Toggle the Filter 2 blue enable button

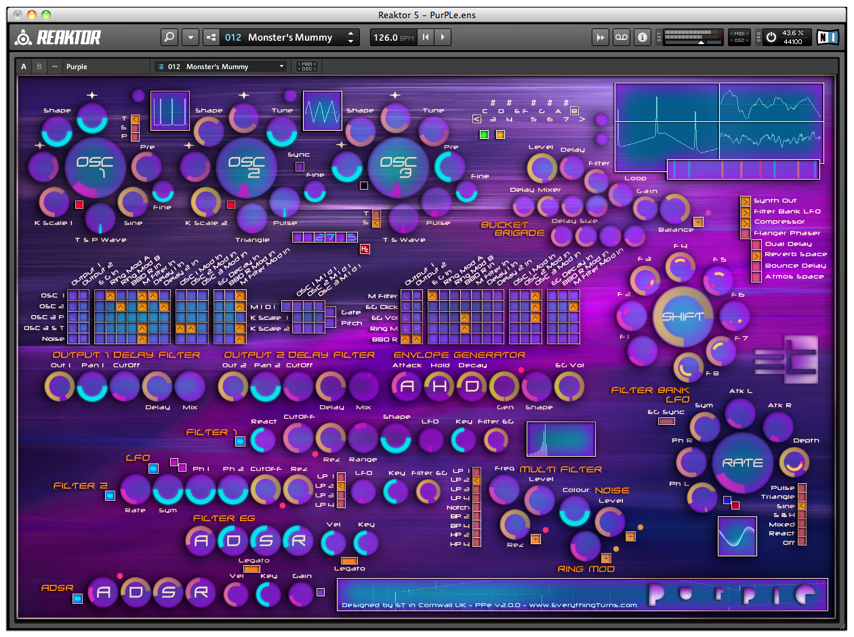[x=110, y=496]
